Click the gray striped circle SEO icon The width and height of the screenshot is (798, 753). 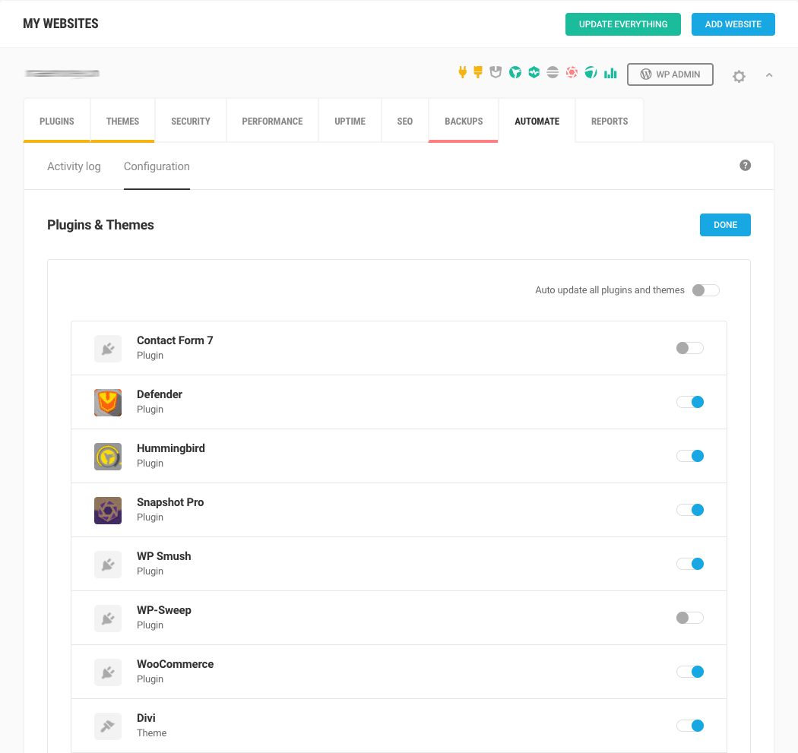click(553, 73)
